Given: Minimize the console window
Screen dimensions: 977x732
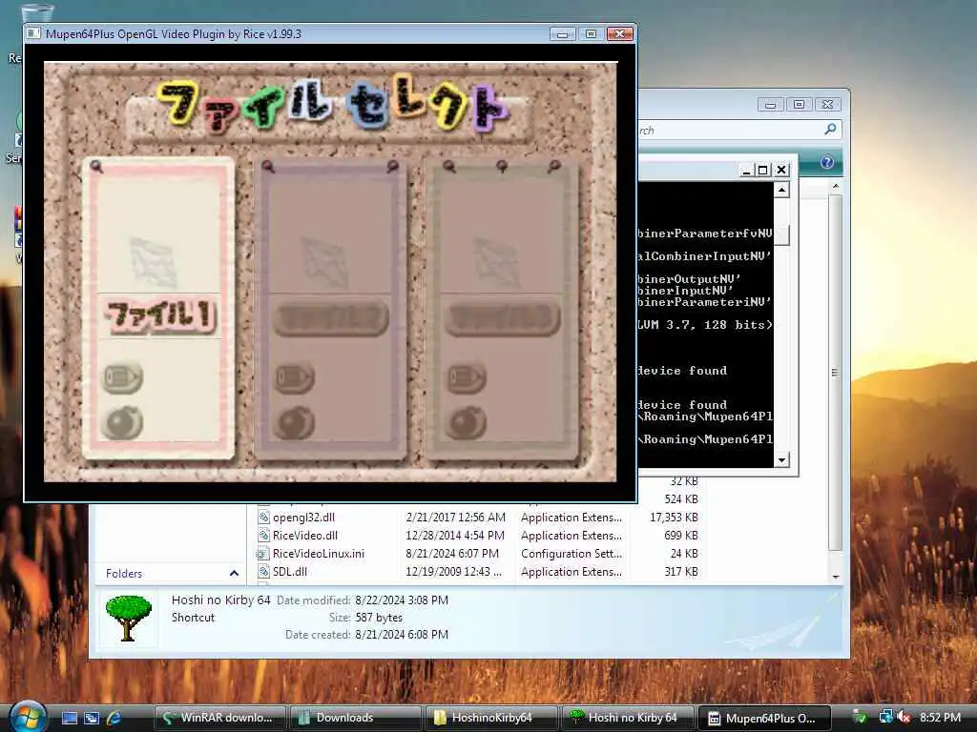Looking at the screenshot, I should (746, 170).
